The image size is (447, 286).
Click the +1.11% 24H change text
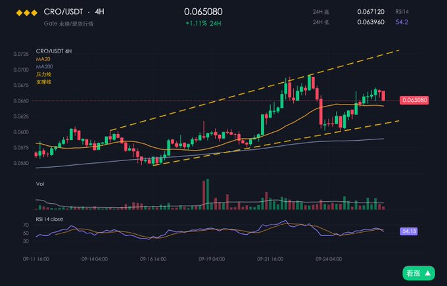click(x=203, y=24)
